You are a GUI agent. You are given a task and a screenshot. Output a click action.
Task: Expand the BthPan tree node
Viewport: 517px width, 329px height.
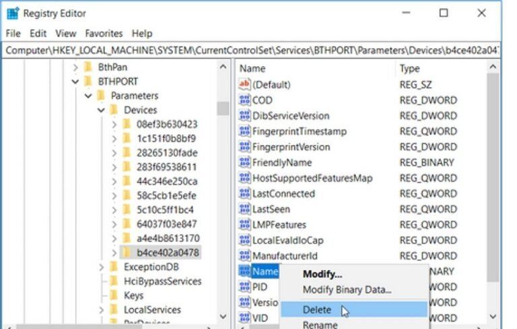coord(75,67)
